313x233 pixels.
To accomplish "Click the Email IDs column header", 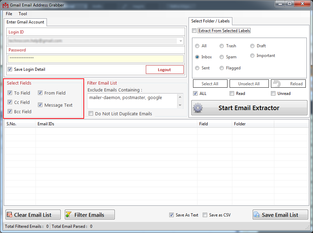I will [117, 124].
